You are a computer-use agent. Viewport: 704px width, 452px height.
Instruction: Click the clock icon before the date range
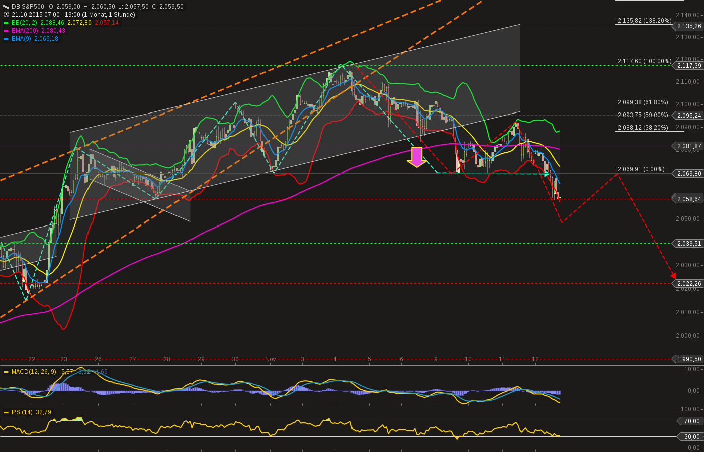[x=6, y=15]
